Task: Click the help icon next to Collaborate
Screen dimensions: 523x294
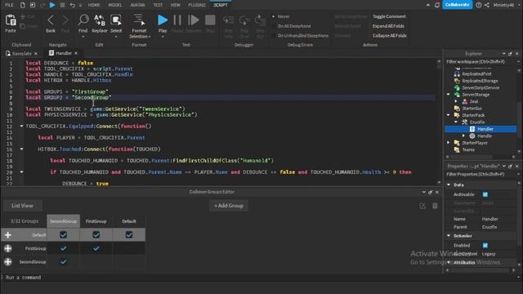Action: click(x=479, y=5)
